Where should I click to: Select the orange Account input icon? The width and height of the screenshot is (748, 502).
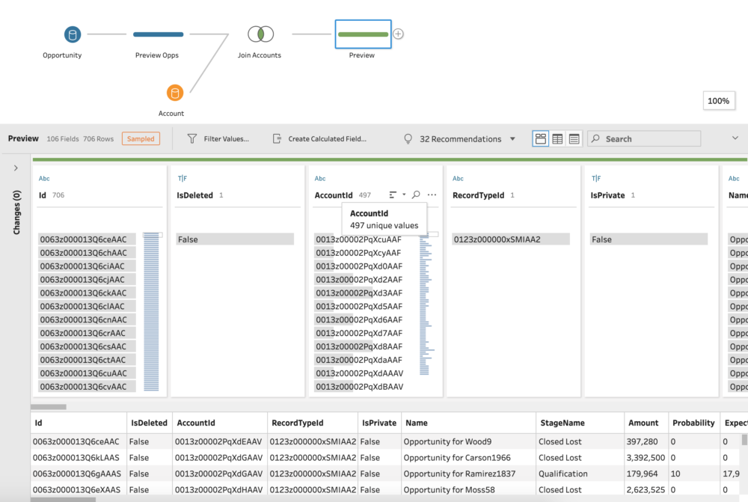[174, 93]
